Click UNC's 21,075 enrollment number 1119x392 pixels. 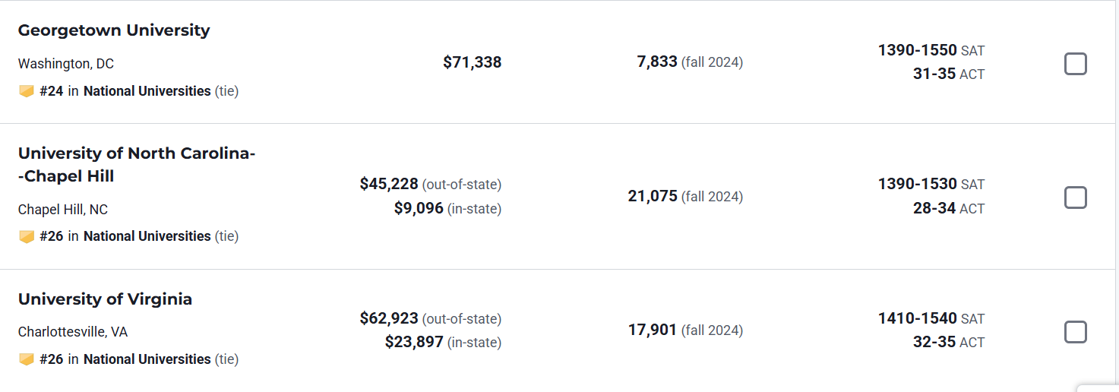click(652, 196)
